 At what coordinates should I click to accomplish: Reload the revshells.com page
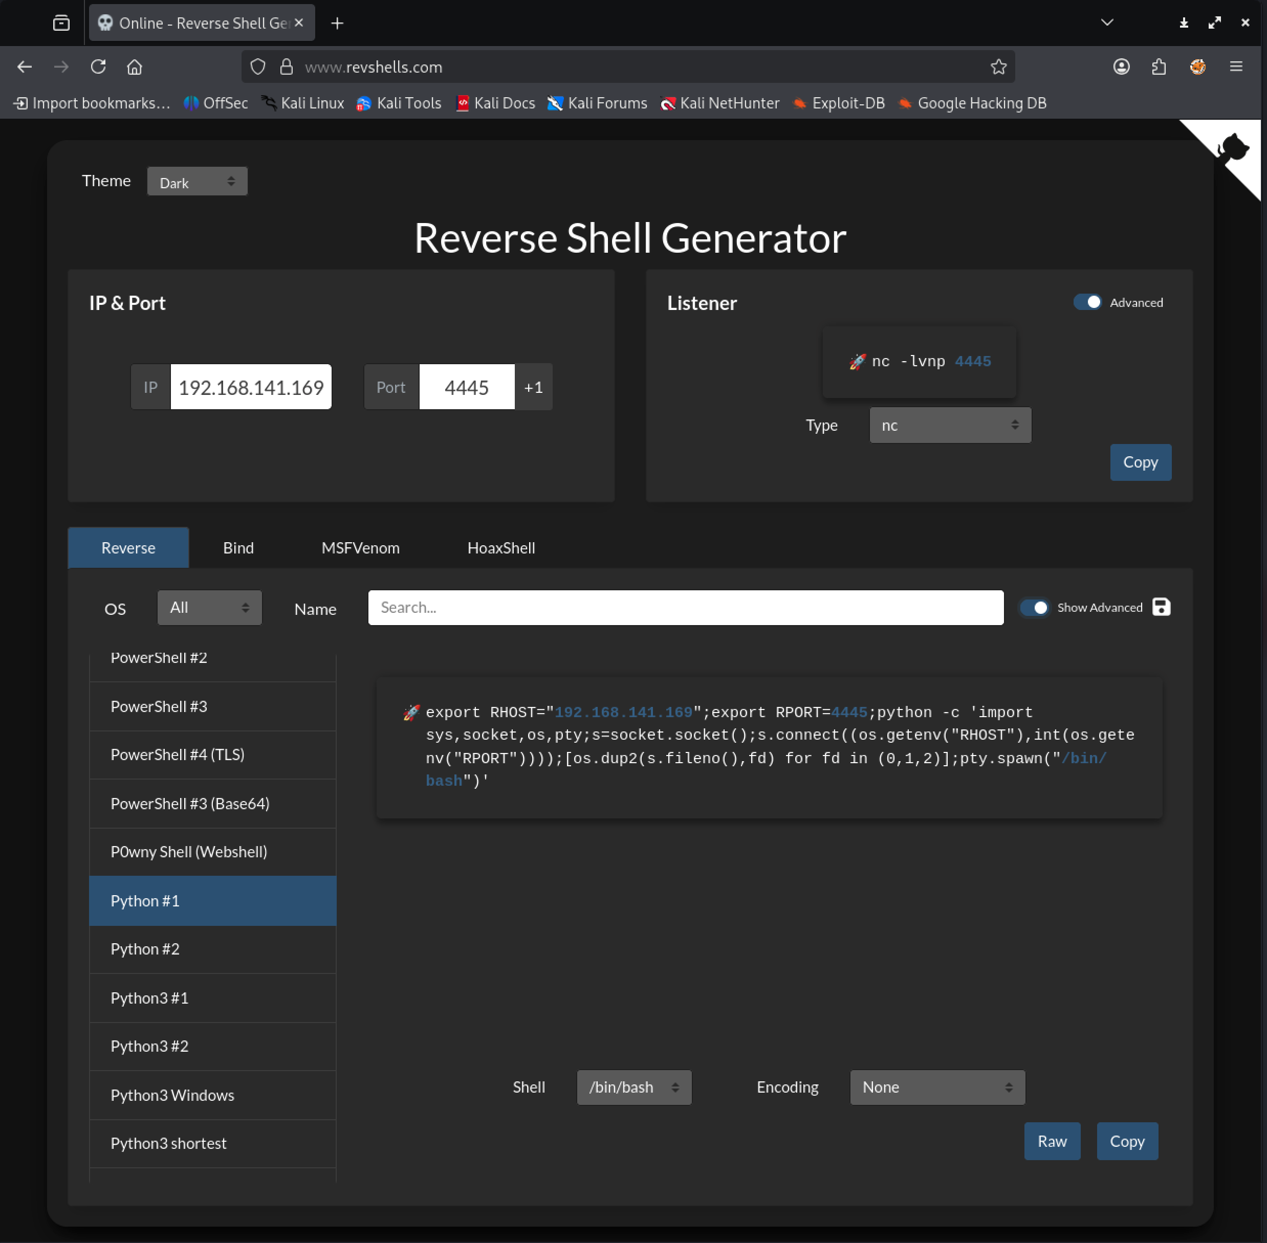click(x=98, y=66)
